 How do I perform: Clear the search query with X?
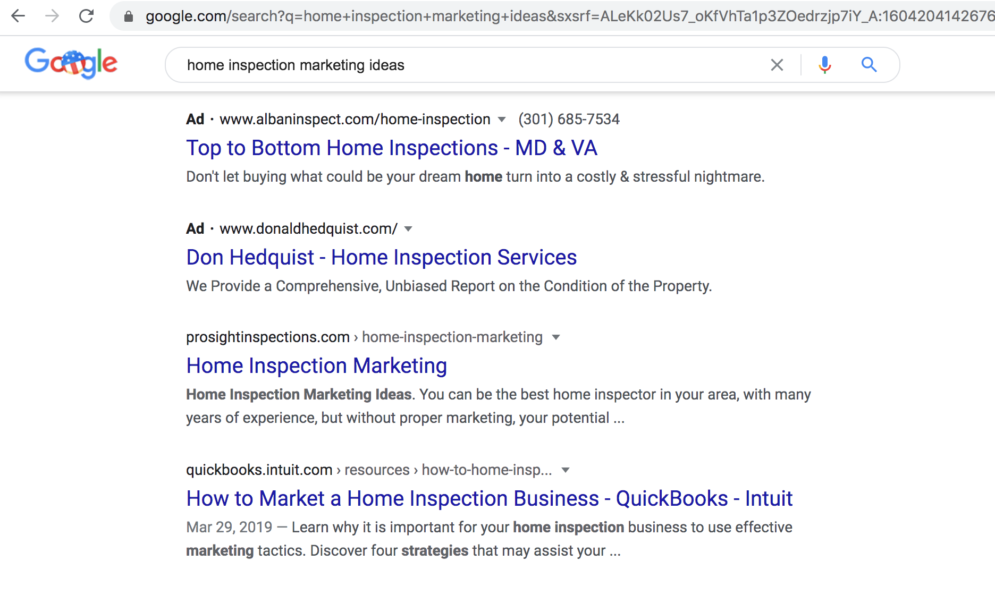[x=777, y=65]
